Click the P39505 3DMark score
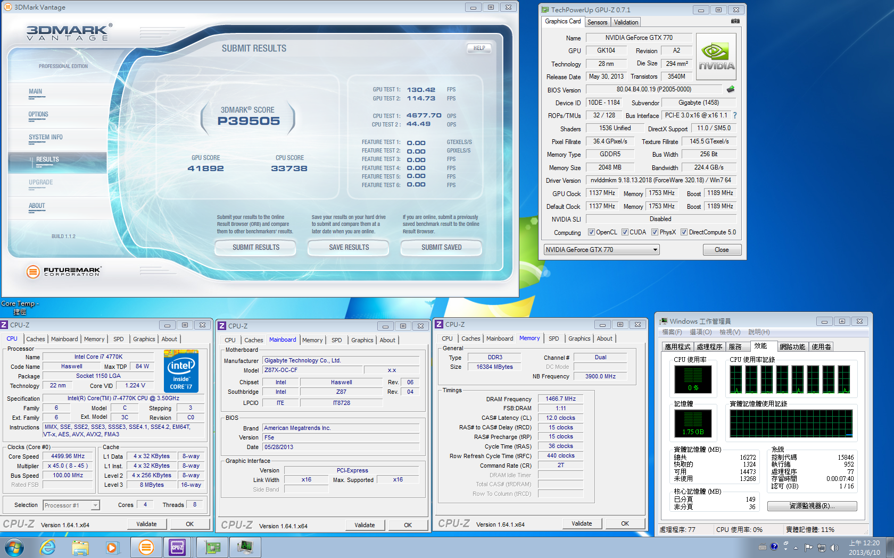This screenshot has width=894, height=558. (249, 121)
